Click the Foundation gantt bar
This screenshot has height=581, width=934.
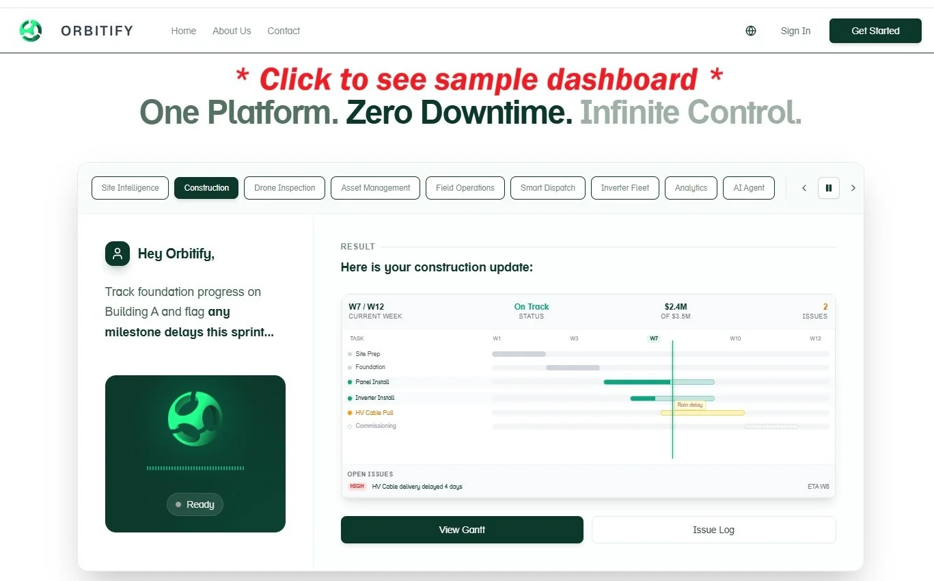pyautogui.click(x=573, y=368)
